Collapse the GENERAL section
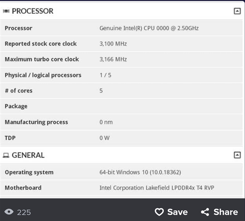 (237, 155)
